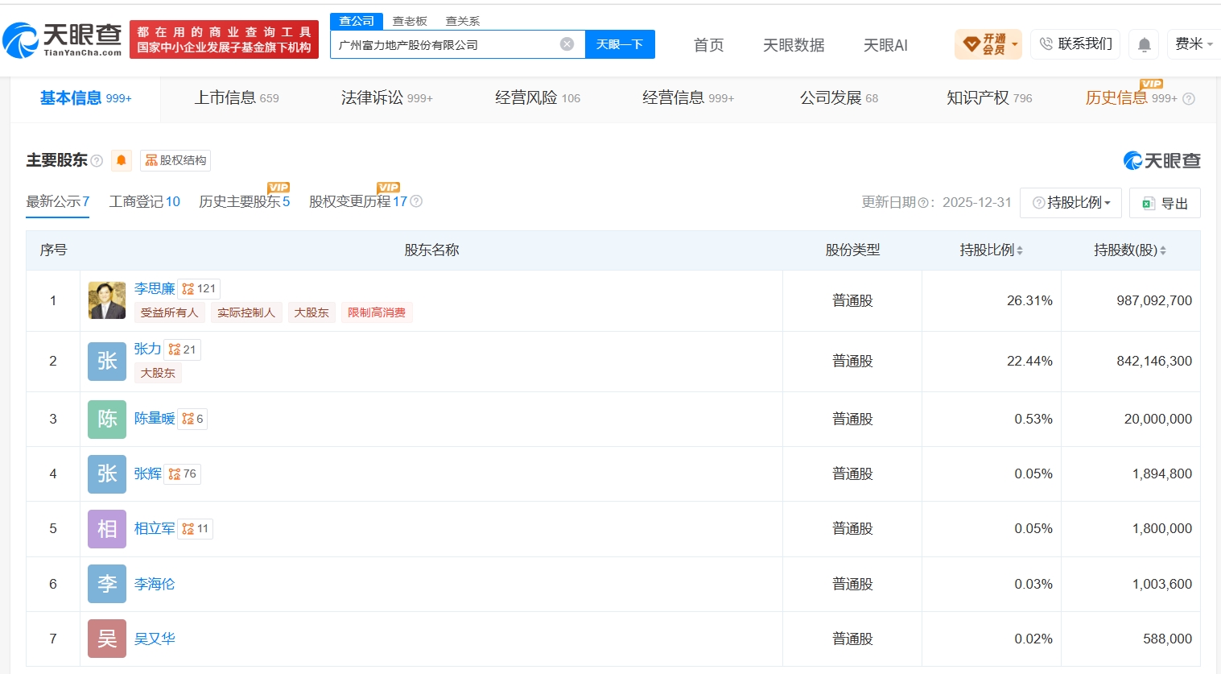Expand the 持股比例 dropdown filter

click(1070, 203)
